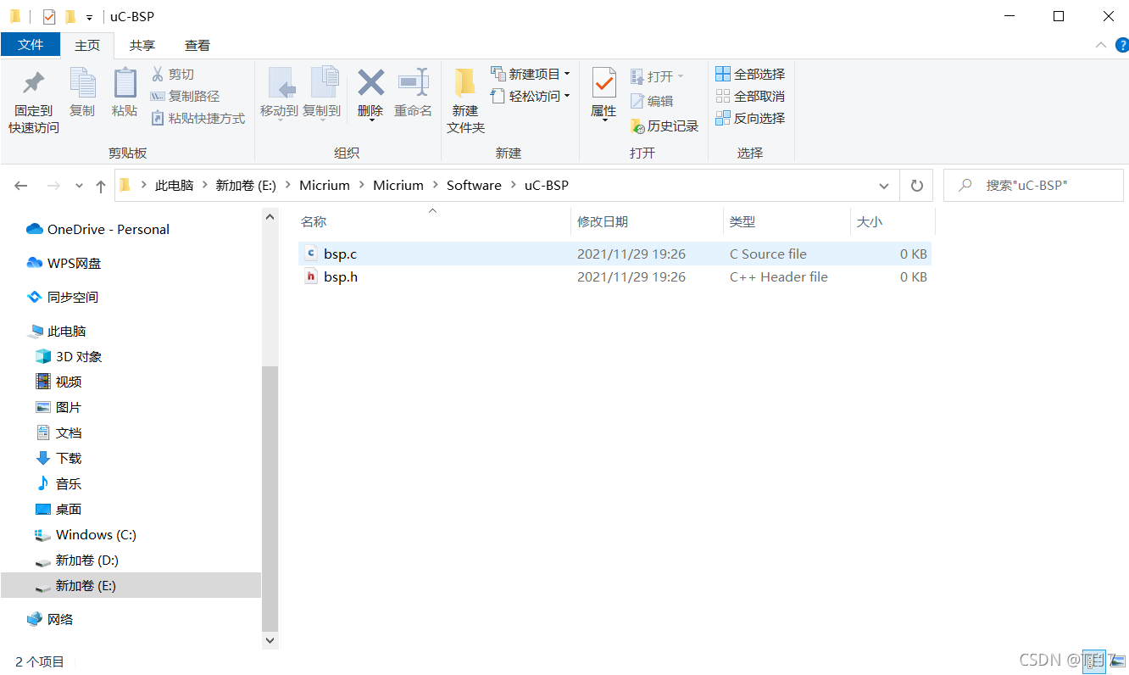Image resolution: width=1129 pixels, height=675 pixels.
Task: Open 3D 对象 folder
Action: [x=68, y=356]
